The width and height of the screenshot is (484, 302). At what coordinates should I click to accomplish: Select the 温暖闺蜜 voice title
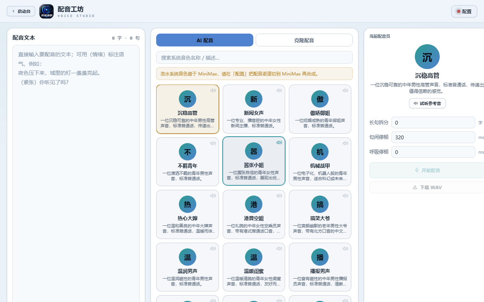pos(254,271)
